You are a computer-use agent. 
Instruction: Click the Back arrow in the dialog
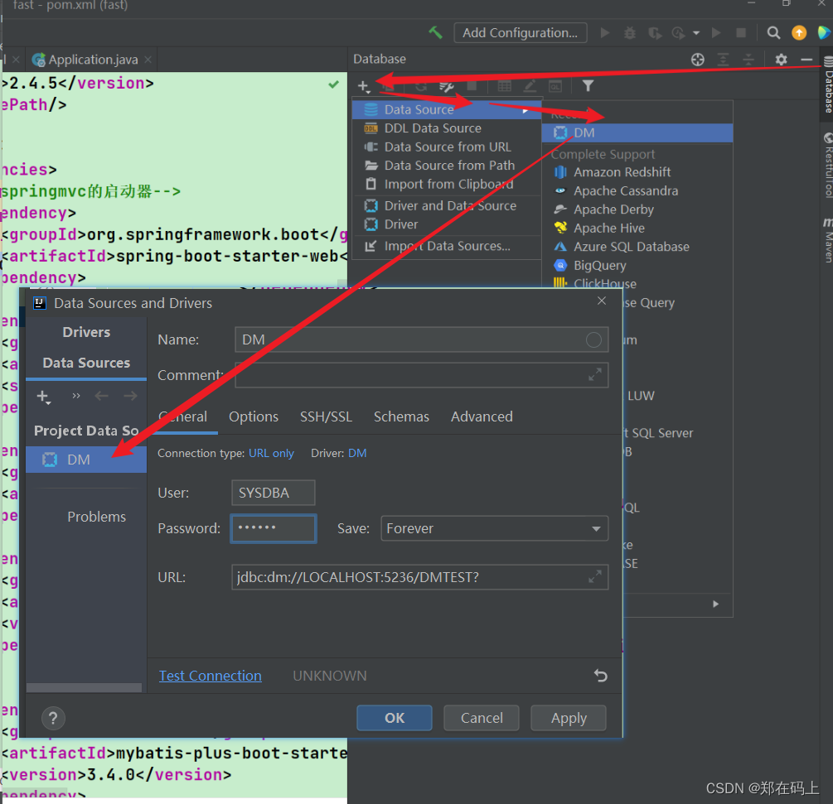pos(101,396)
